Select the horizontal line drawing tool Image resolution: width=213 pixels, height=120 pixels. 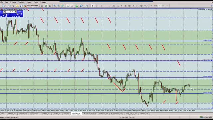tap(106, 6)
